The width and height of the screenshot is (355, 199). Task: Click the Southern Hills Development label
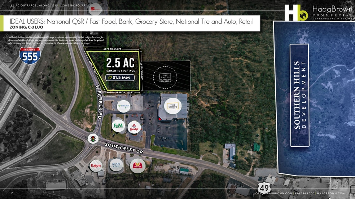pyautogui.click(x=299, y=95)
